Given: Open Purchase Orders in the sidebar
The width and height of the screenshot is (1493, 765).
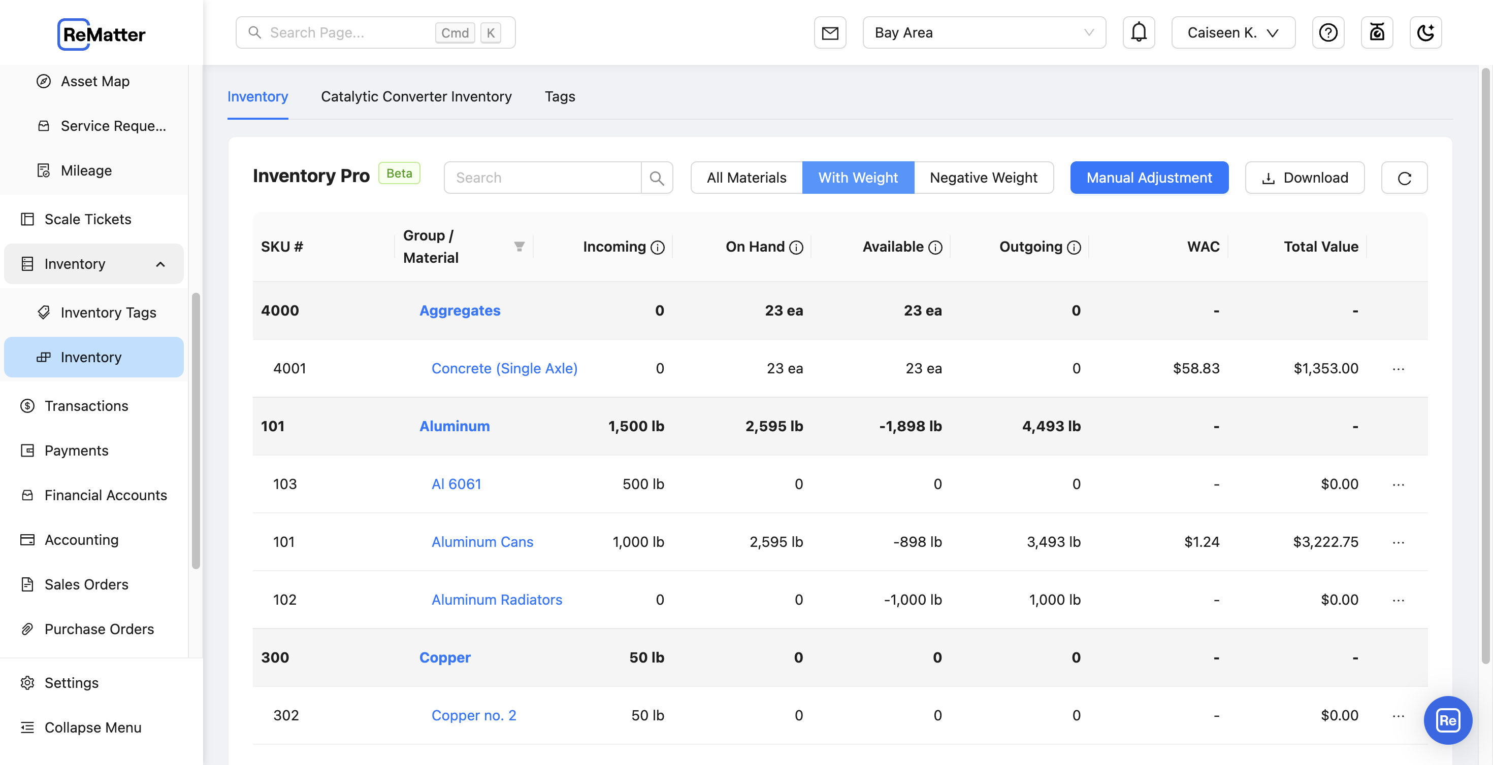Looking at the screenshot, I should click(x=94, y=629).
